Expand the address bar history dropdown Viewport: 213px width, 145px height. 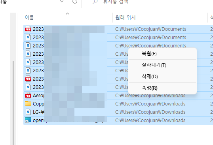62,2
